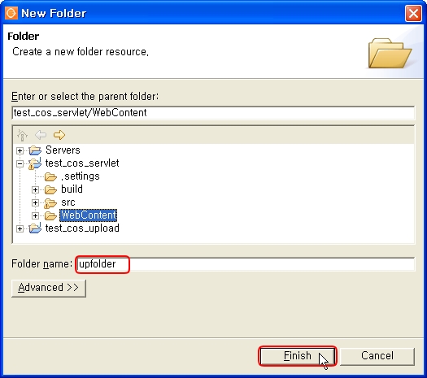Click the test_cos_servlet project icon
Image resolution: width=427 pixels, height=378 pixels.
point(35,163)
